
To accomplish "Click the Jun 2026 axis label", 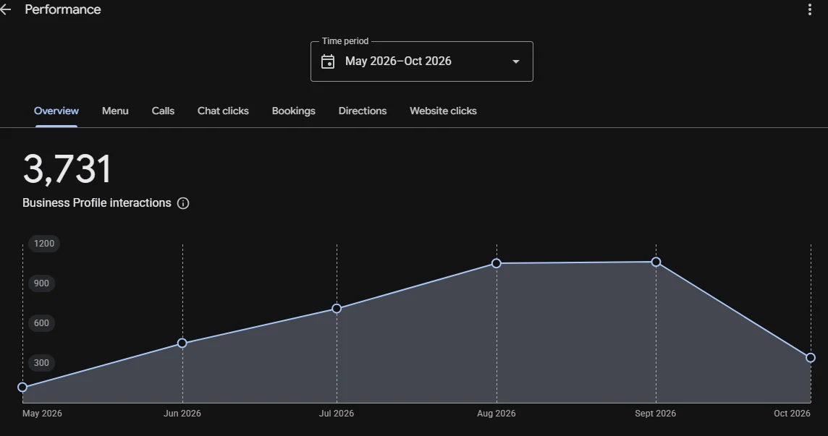I will [x=182, y=414].
